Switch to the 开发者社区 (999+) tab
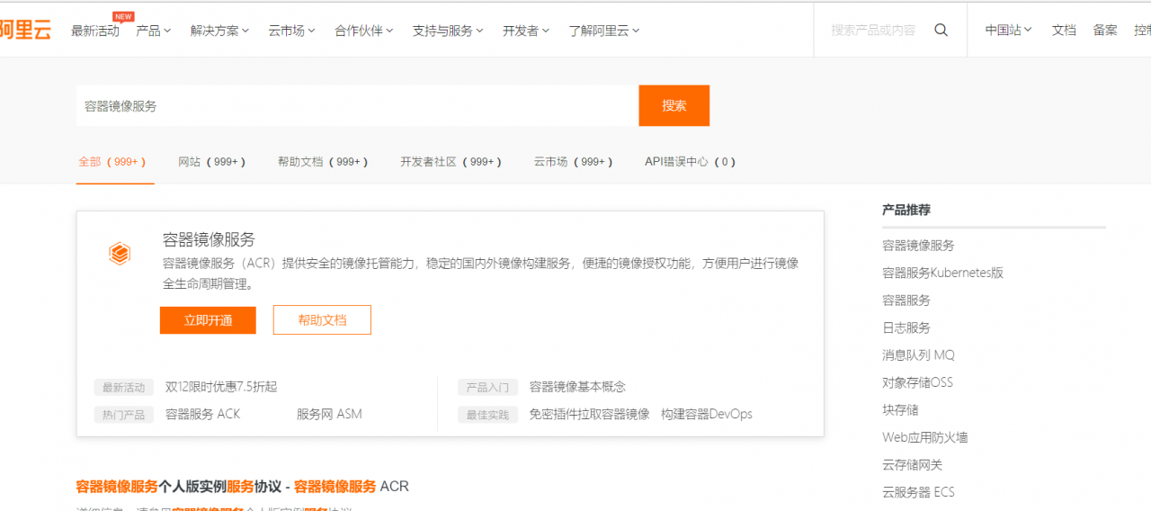The width and height of the screenshot is (1151, 511). tap(451, 162)
